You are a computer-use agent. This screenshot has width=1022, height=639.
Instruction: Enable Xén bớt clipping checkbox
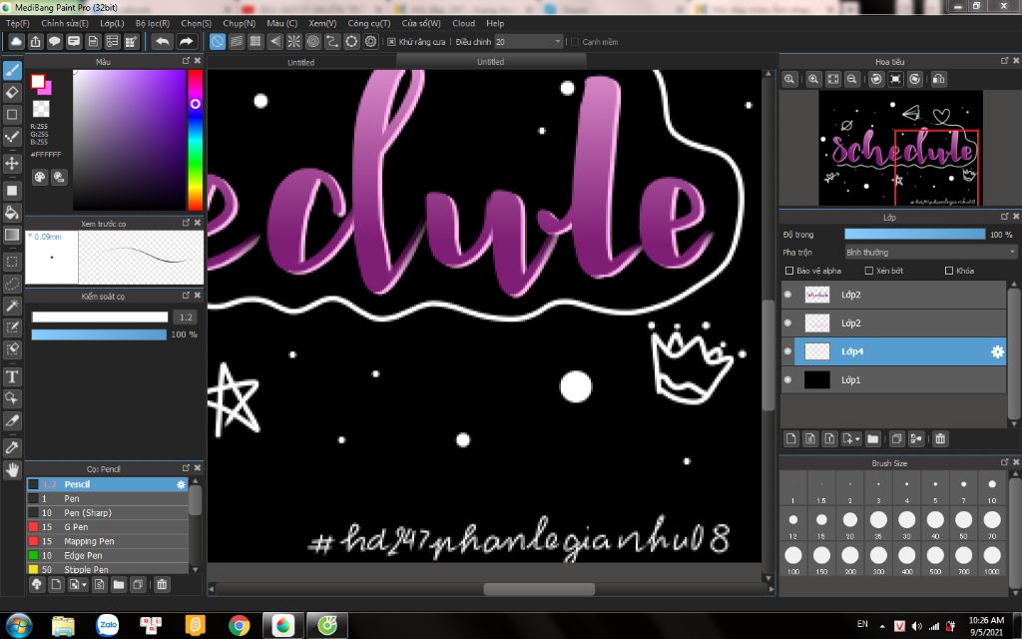point(868,271)
